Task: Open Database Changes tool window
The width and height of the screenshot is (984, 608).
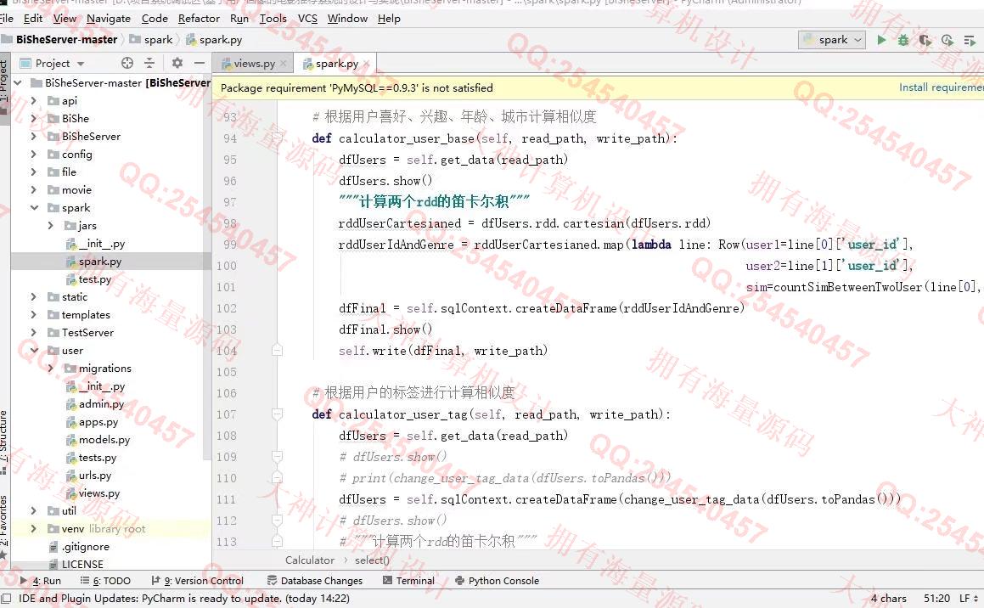Action: point(315,580)
